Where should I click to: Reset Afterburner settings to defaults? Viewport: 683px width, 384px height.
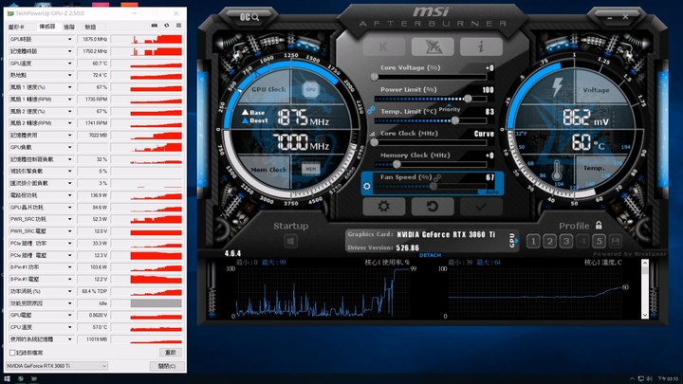[433, 207]
